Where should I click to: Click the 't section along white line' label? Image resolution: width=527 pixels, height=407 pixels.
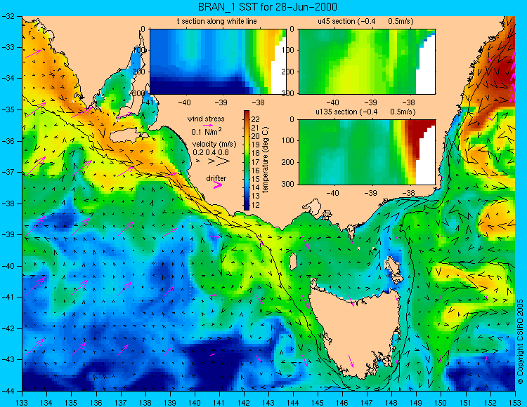tap(217, 21)
